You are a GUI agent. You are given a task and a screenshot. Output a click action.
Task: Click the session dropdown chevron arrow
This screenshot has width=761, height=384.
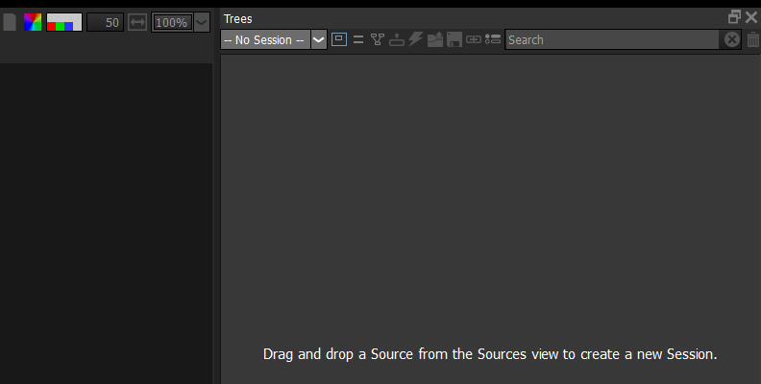(319, 39)
